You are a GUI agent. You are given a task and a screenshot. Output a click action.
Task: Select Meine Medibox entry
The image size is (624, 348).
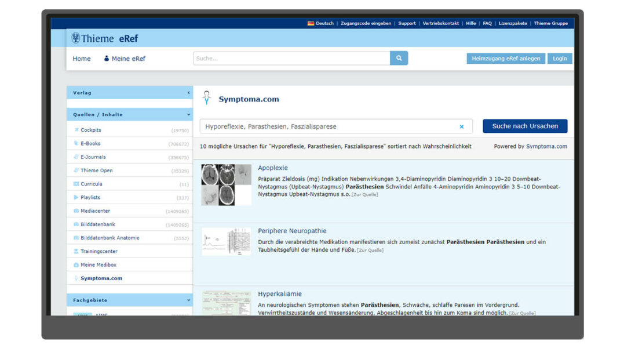click(98, 265)
